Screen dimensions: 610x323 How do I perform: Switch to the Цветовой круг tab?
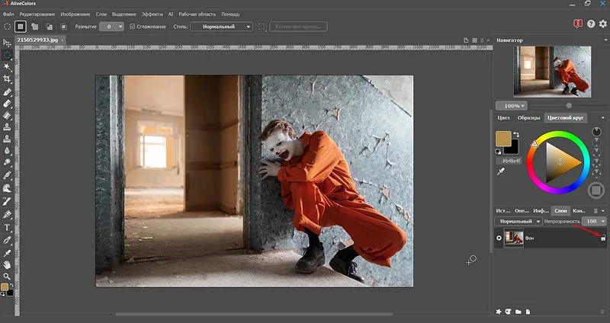tap(566, 118)
